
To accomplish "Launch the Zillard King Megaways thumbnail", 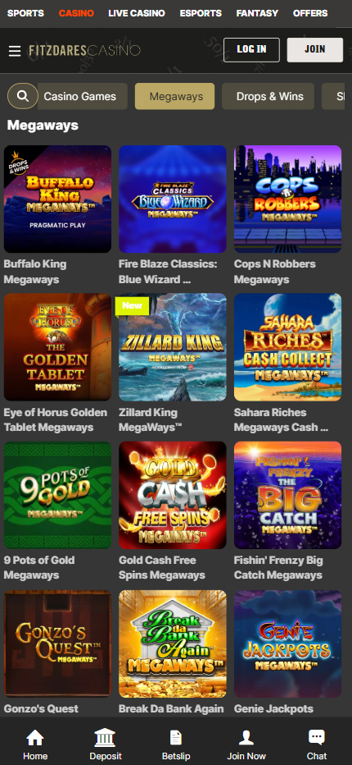I will coord(173,347).
